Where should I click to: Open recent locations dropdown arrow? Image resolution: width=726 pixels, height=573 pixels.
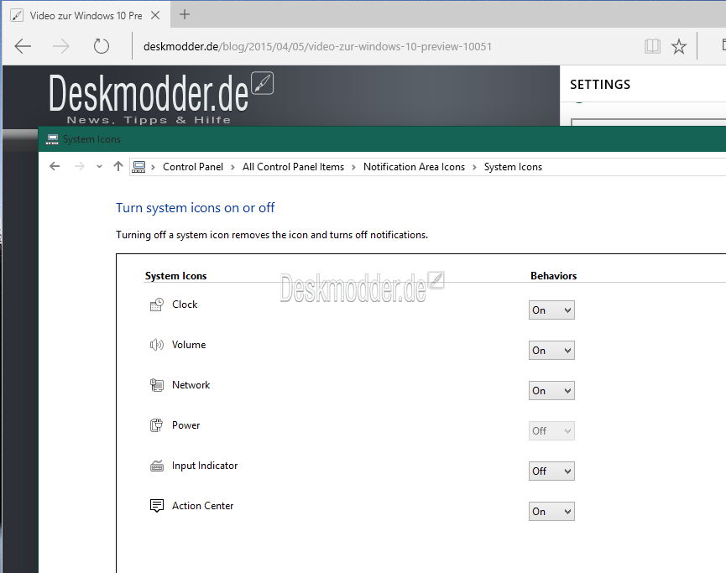99,167
